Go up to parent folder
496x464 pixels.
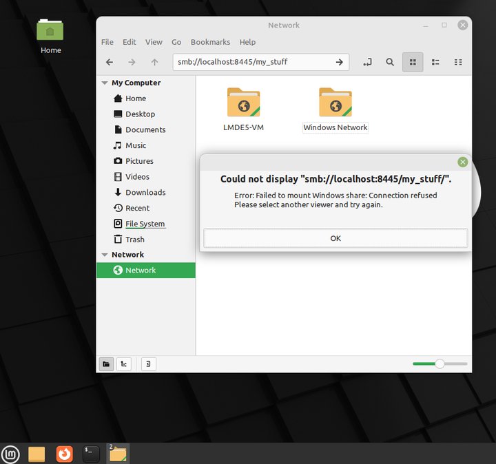[x=154, y=62]
